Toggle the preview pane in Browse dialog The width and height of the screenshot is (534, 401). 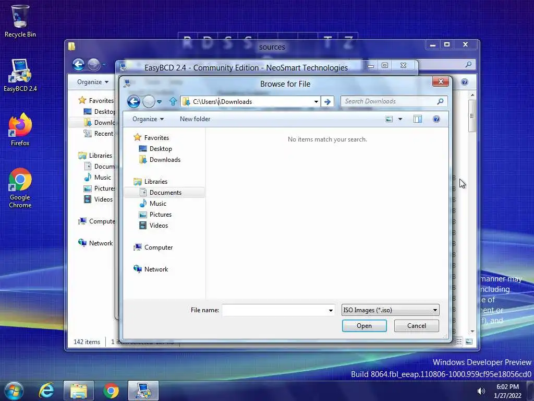(418, 119)
